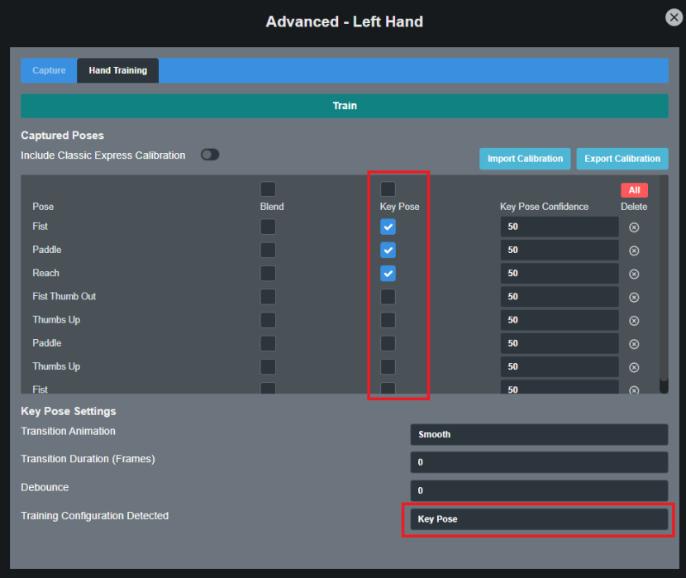
Task: Click the Key Pose Confidence column header
Action: (544, 207)
